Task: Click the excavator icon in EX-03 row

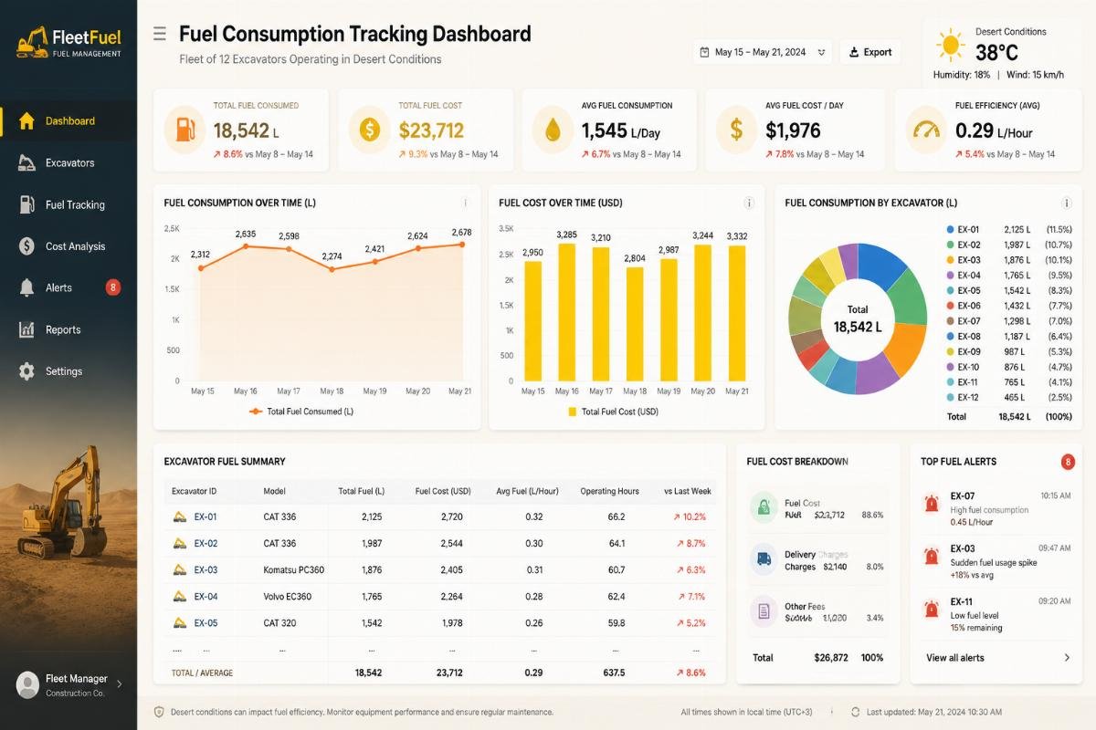Action: [x=180, y=569]
